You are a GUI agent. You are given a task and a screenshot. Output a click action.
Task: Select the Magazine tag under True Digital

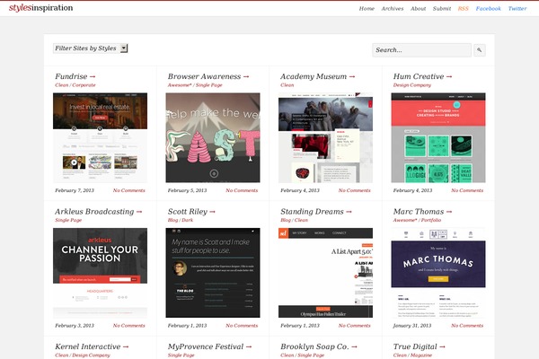[422, 355]
